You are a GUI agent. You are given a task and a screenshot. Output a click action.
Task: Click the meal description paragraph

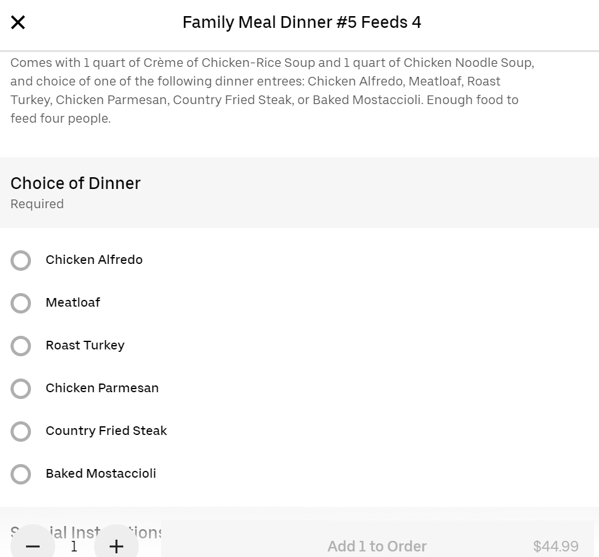pos(273,90)
